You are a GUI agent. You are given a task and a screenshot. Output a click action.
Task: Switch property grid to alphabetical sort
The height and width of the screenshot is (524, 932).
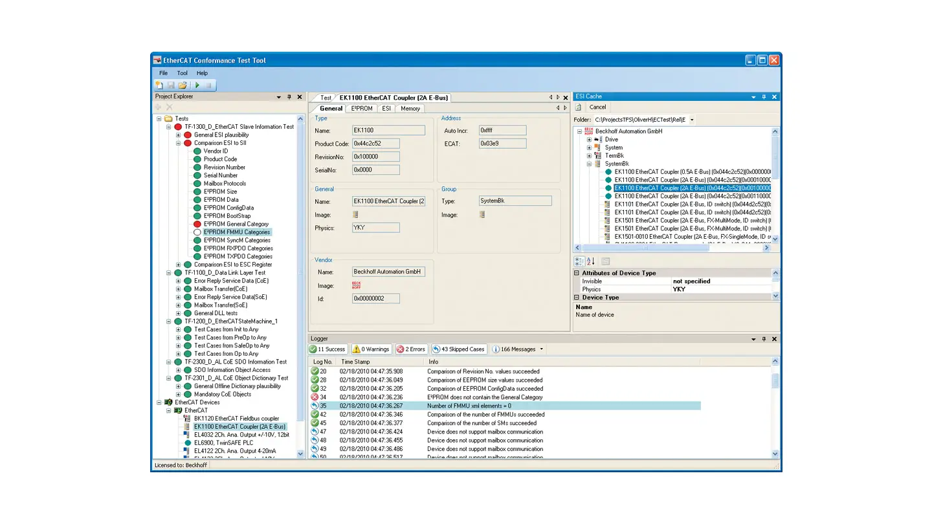pyautogui.click(x=591, y=261)
